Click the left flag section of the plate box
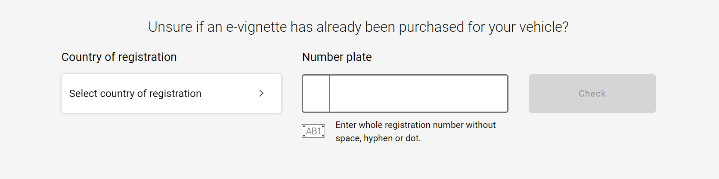 point(316,94)
